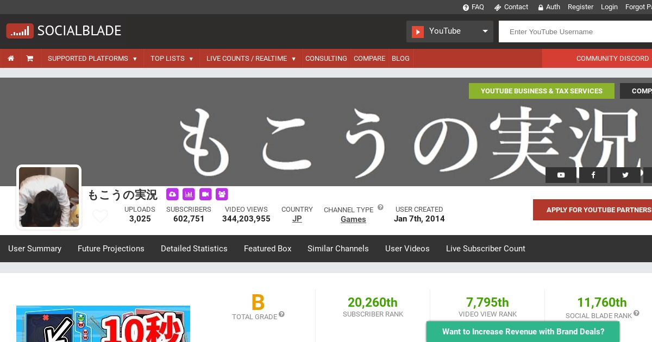
Task: Click the FAQ question mark icon
Action: pos(466,8)
